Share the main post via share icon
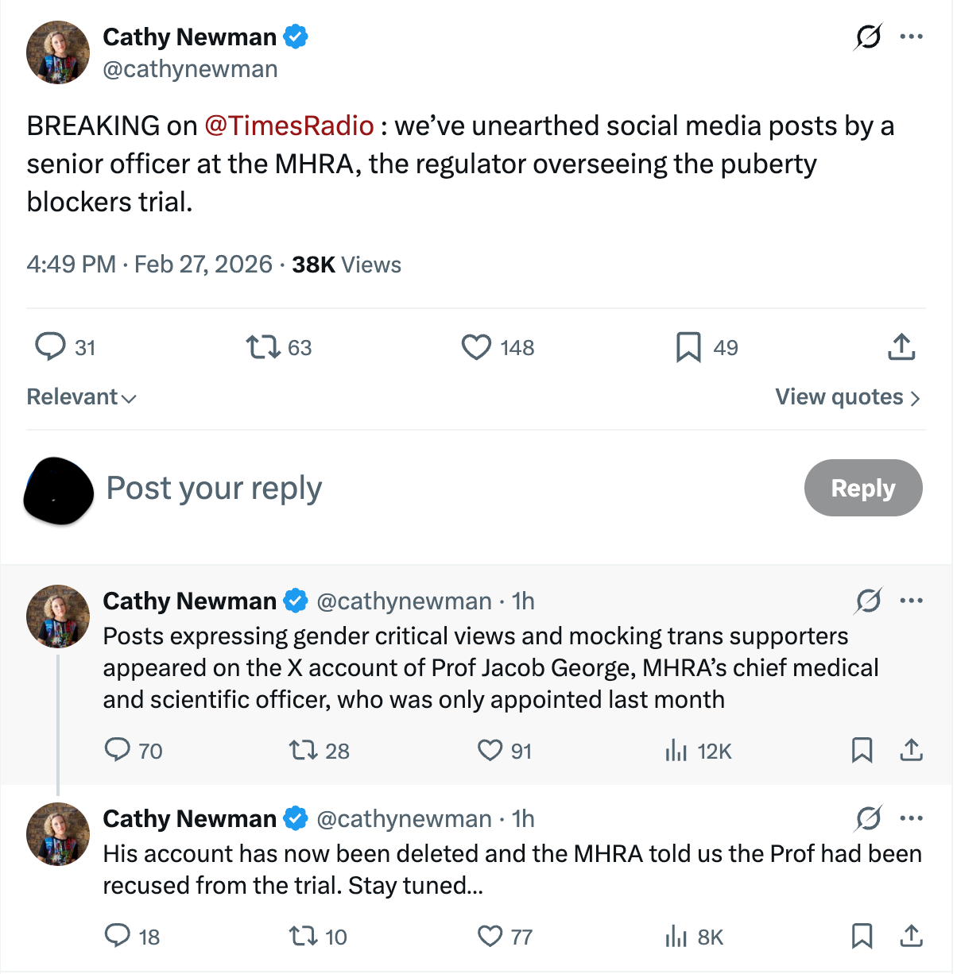 901,347
